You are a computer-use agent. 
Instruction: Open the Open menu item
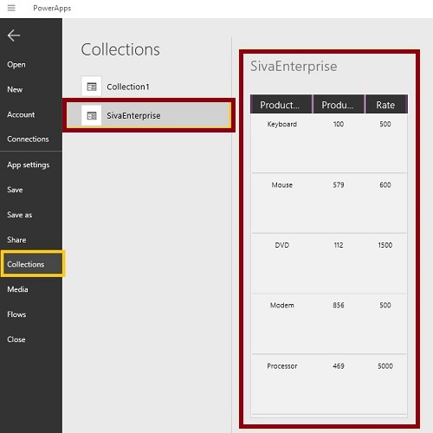tap(16, 64)
